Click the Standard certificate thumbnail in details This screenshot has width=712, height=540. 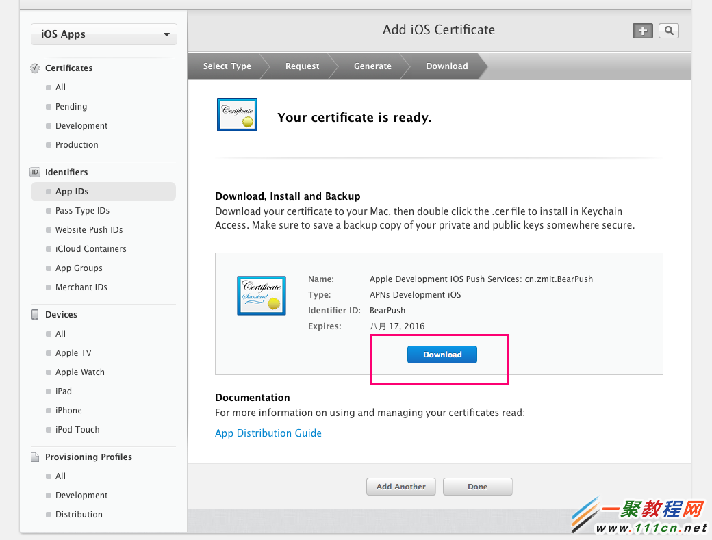click(261, 295)
